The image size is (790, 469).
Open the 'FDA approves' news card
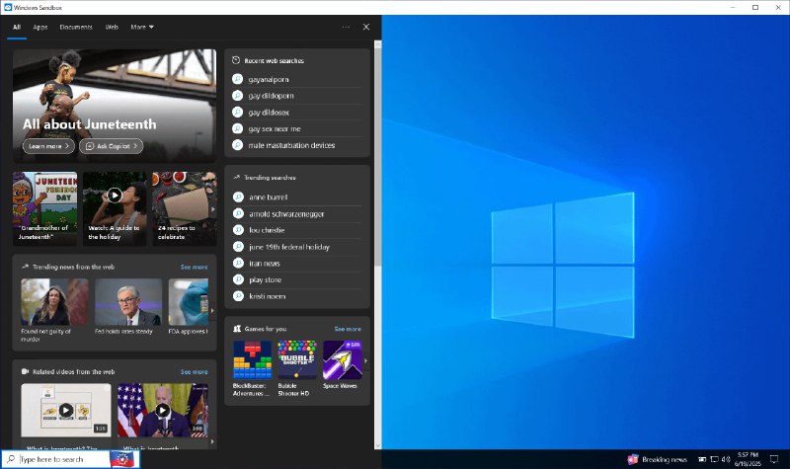click(188, 306)
